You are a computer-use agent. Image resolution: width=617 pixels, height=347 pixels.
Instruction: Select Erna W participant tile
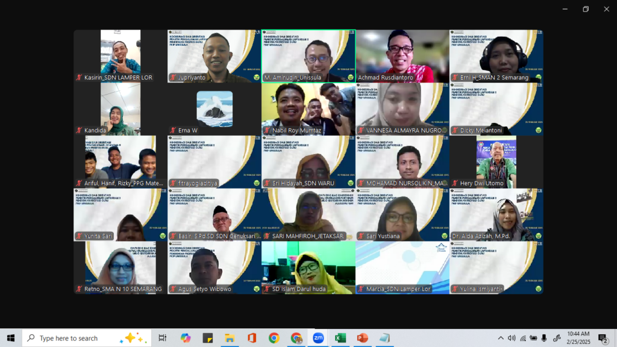click(x=215, y=108)
